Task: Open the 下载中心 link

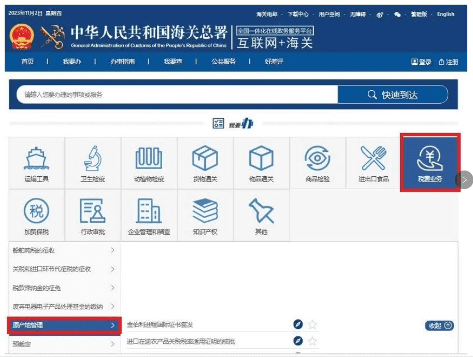Action: pos(298,14)
